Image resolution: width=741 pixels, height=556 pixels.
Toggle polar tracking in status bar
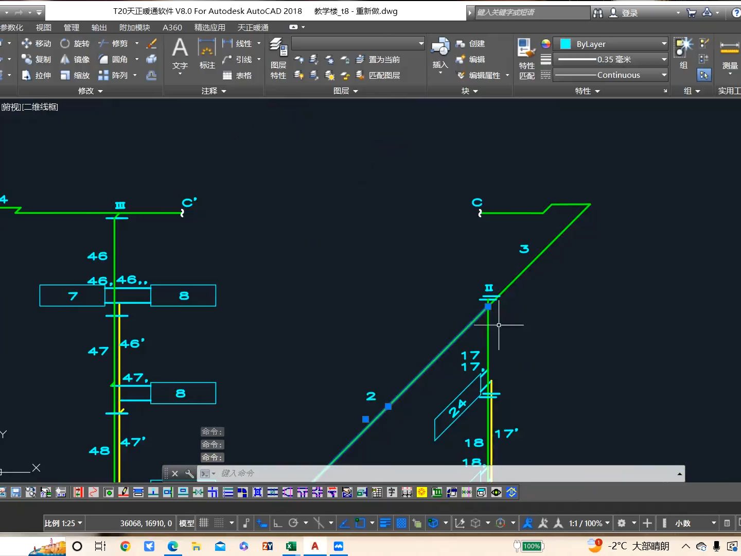tap(293, 523)
